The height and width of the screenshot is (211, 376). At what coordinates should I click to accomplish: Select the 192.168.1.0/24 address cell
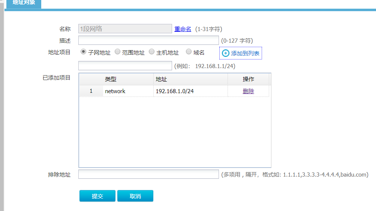(x=191, y=91)
